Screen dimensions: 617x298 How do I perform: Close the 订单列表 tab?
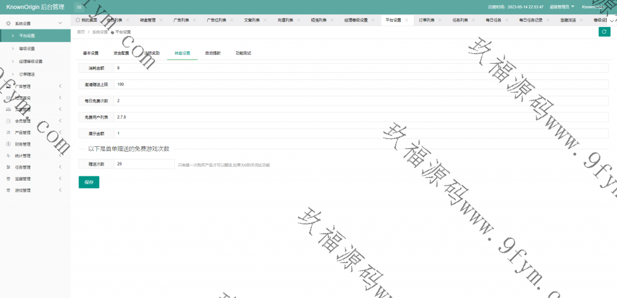[440, 20]
